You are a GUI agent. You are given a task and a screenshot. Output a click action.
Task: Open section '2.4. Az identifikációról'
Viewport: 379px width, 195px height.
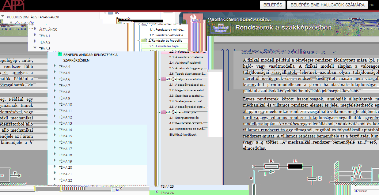[185, 62]
